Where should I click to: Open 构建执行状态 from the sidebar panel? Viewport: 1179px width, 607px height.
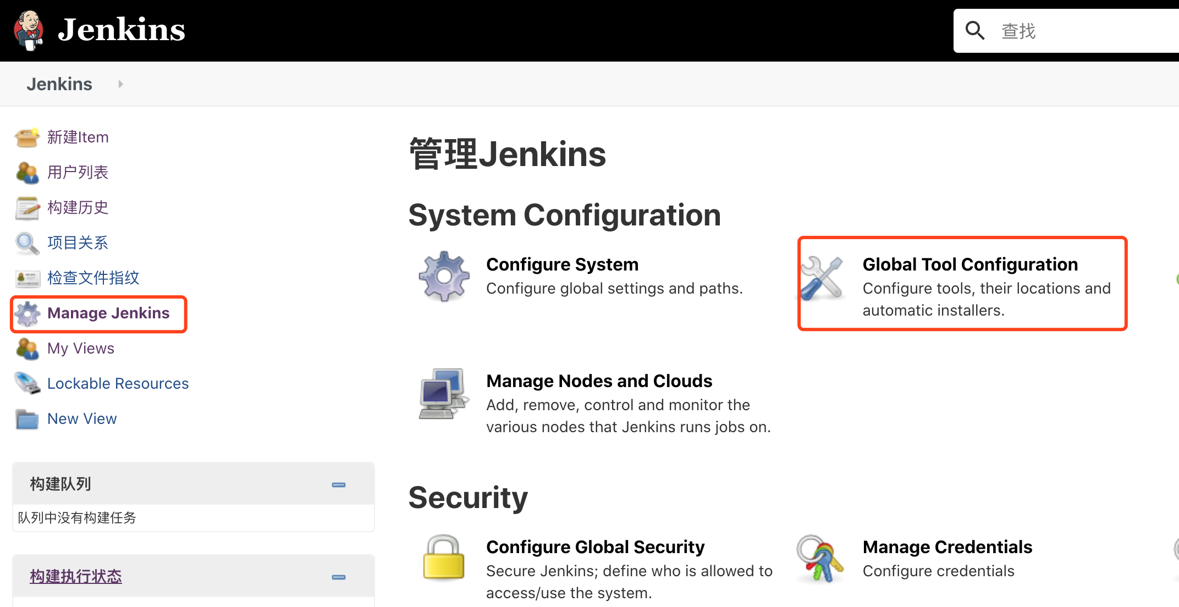76,576
